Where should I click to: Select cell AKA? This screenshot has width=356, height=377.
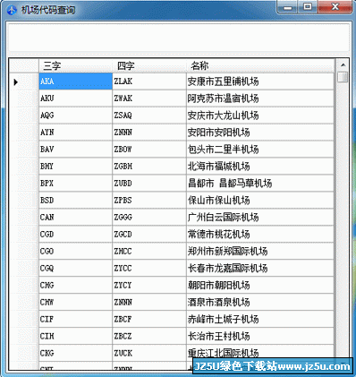[x=76, y=81]
